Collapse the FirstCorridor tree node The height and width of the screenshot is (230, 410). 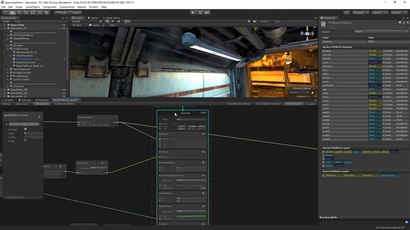tap(8, 49)
